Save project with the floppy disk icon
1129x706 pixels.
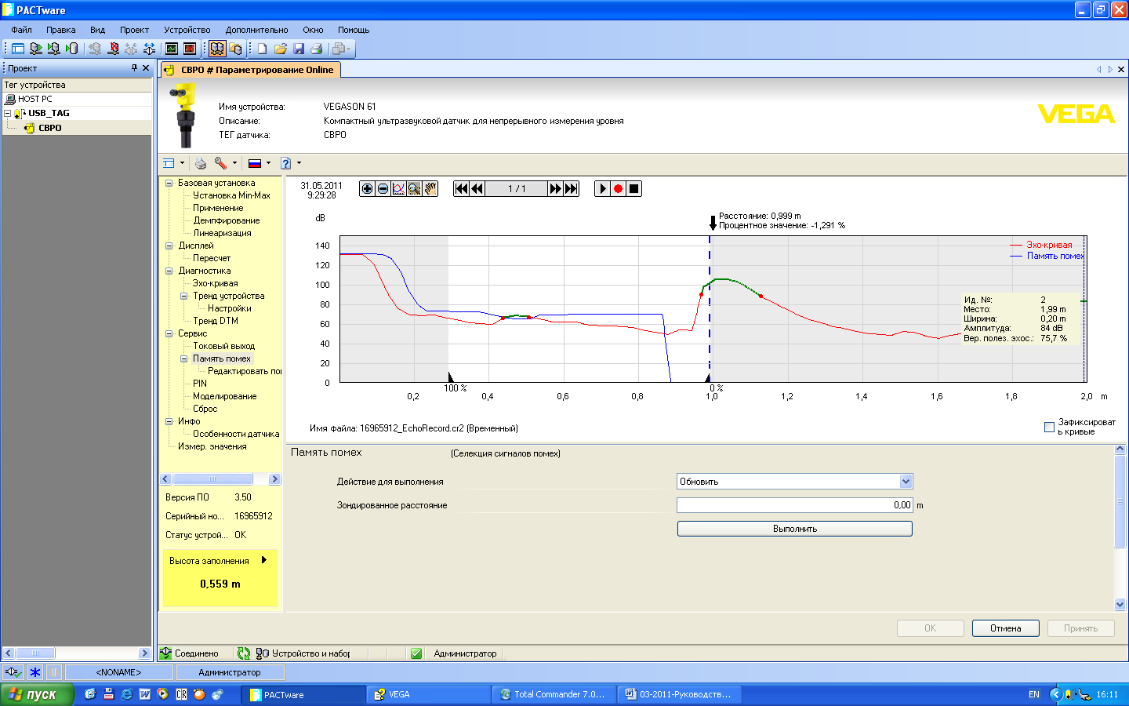299,49
